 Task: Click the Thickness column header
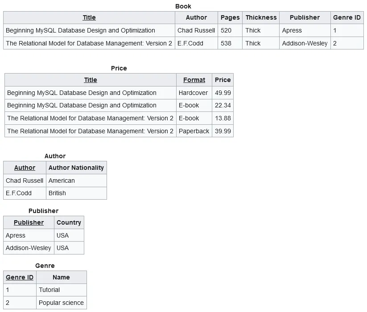(260, 17)
